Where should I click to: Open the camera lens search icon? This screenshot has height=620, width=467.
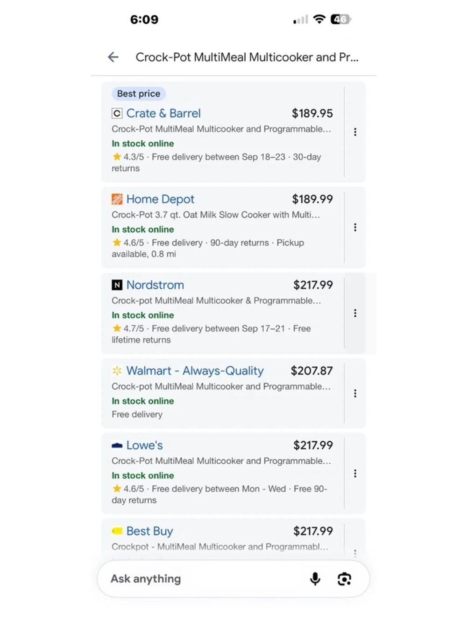(x=345, y=579)
